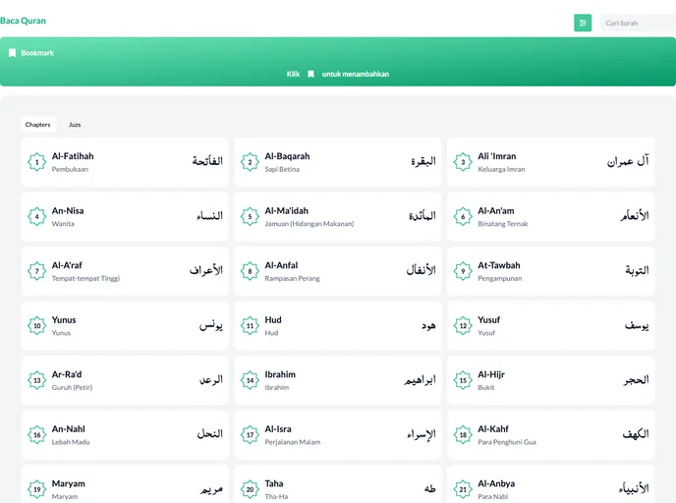This screenshot has height=503, width=676.
Task: Choose the Taha surah heading
Action: pyautogui.click(x=274, y=483)
